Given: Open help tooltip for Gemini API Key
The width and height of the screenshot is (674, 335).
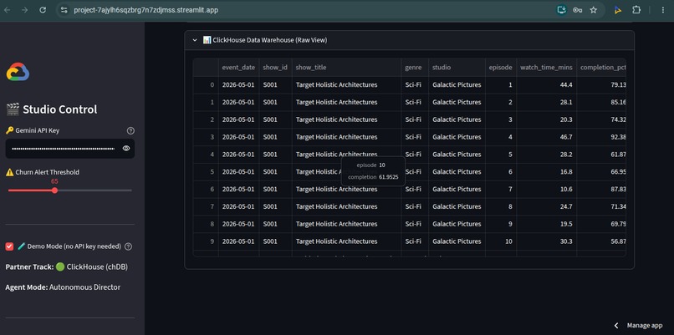Looking at the screenshot, I should point(130,130).
